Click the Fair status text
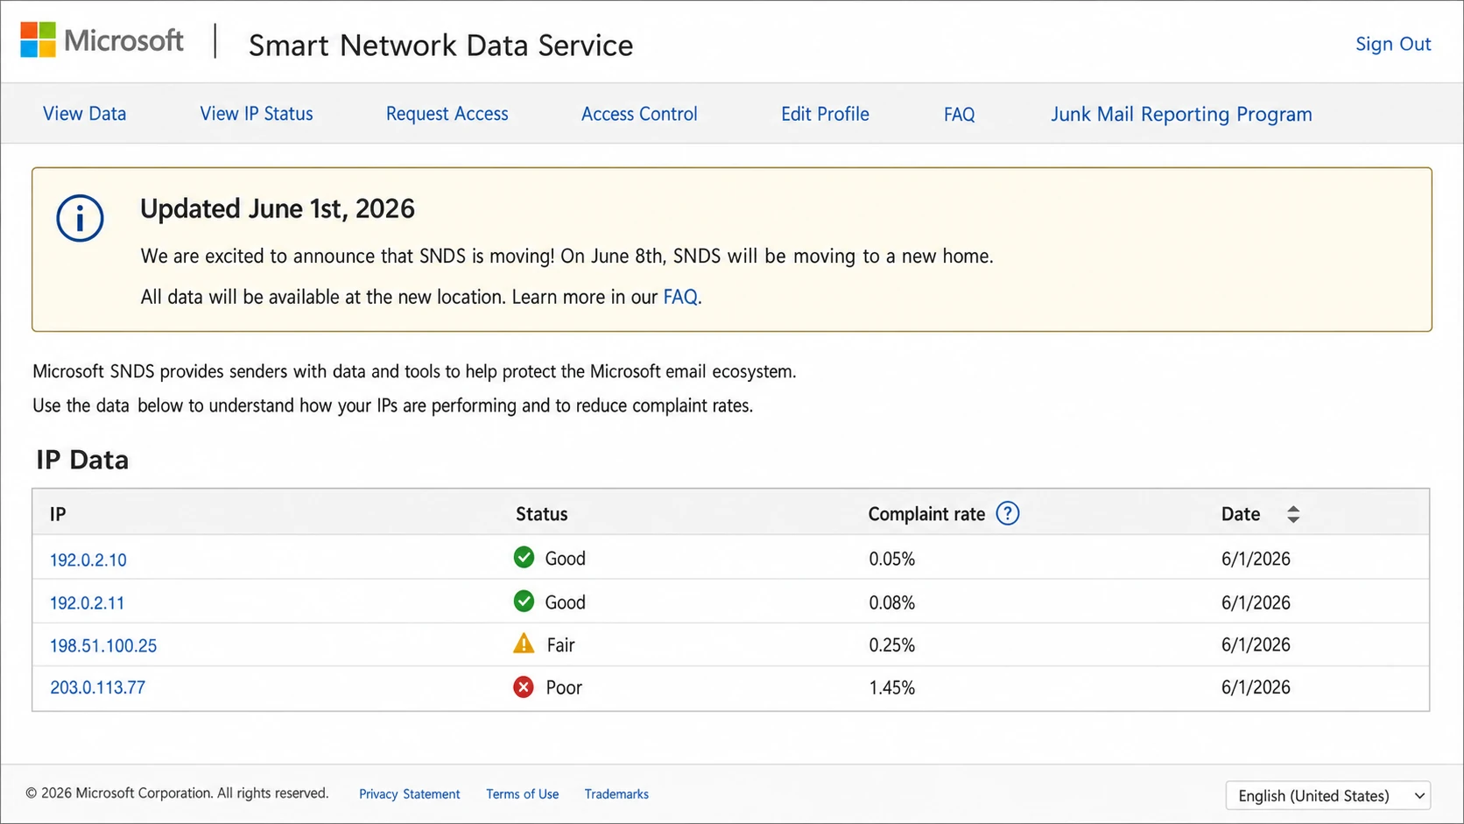1464x824 pixels. pyautogui.click(x=560, y=645)
